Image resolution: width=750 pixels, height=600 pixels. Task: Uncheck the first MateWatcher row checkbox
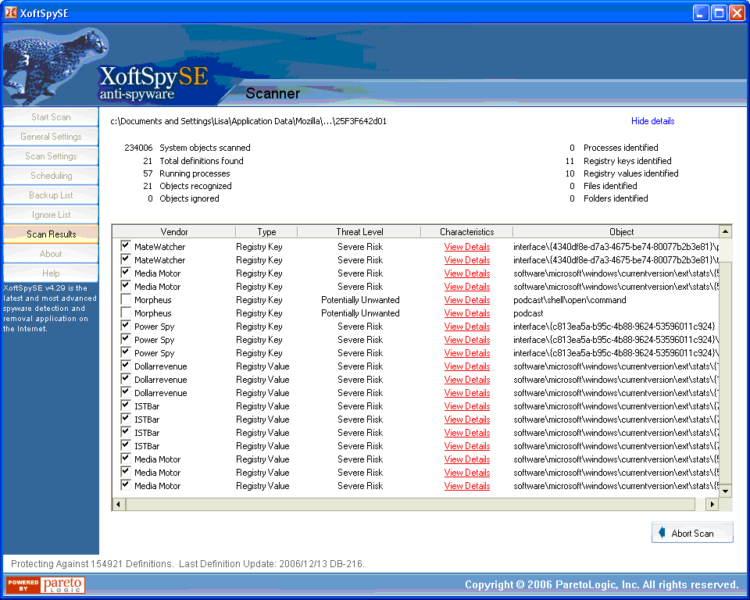tap(125, 246)
